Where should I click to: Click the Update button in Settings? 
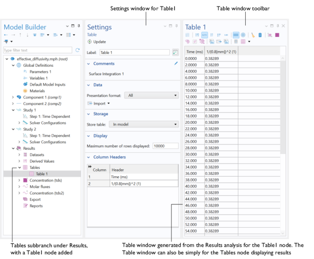[97, 42]
